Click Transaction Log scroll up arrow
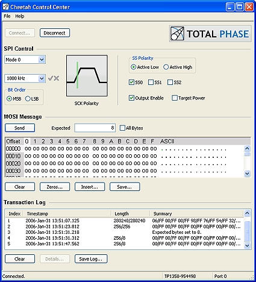The image size is (256, 282). coord(247,213)
